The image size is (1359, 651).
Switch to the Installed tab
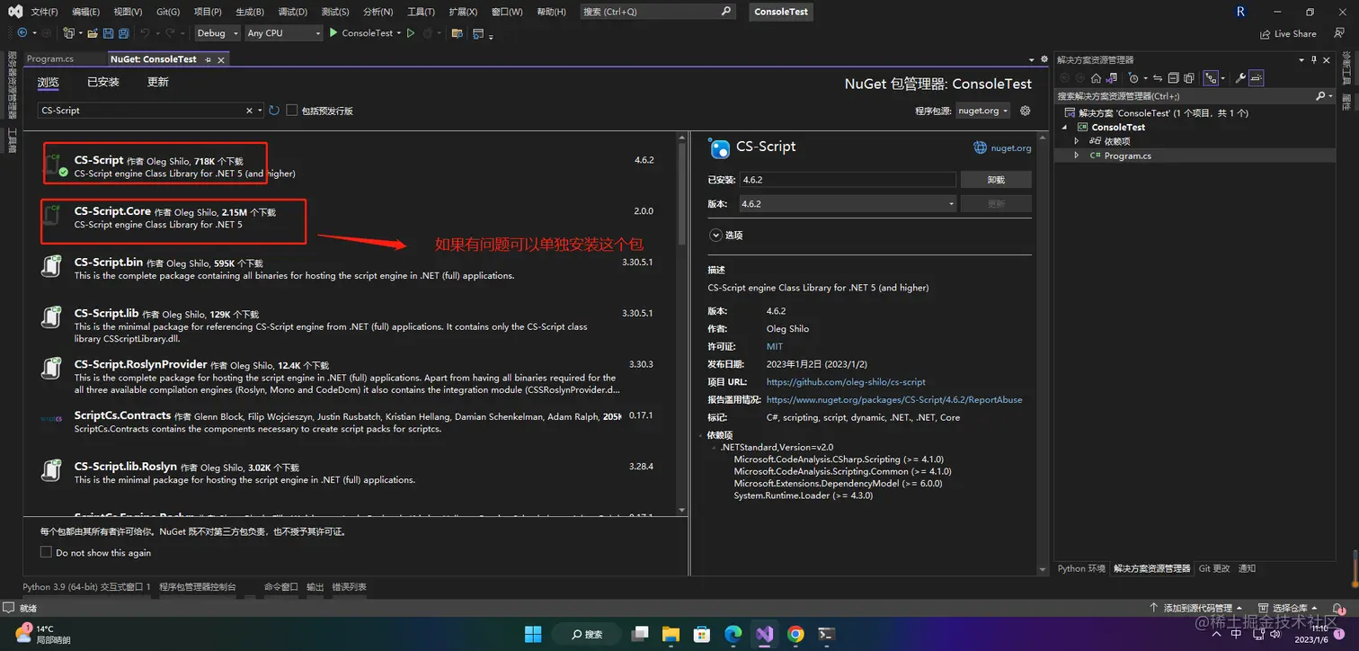pos(103,82)
